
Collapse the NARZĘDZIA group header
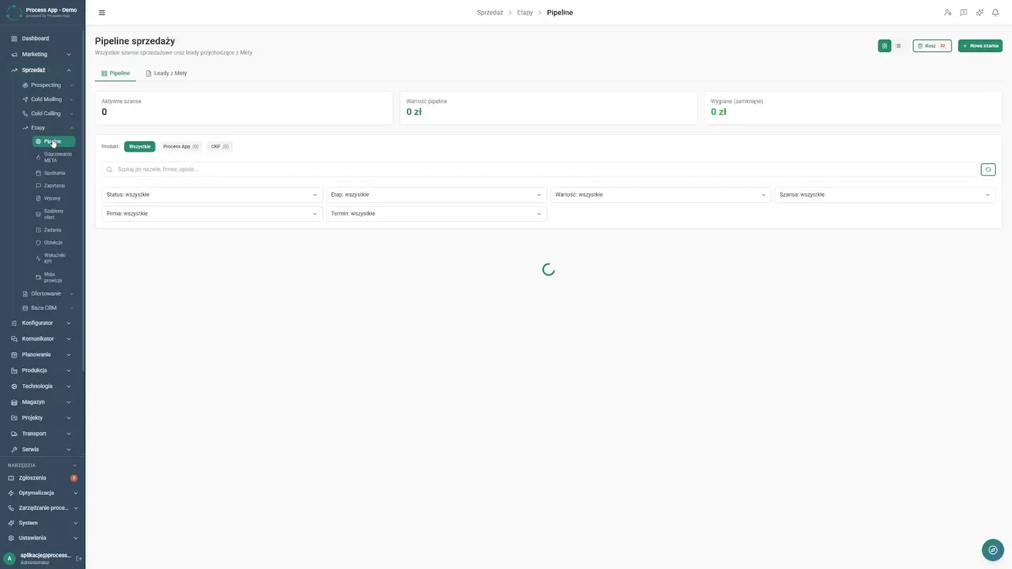(42, 465)
